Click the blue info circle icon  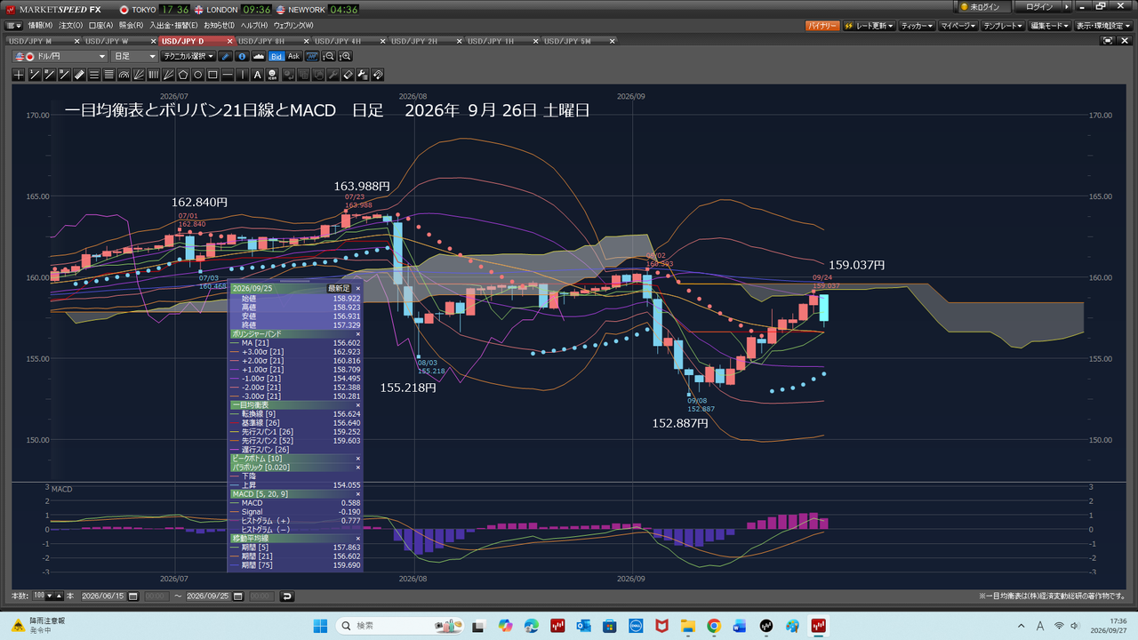(242, 56)
